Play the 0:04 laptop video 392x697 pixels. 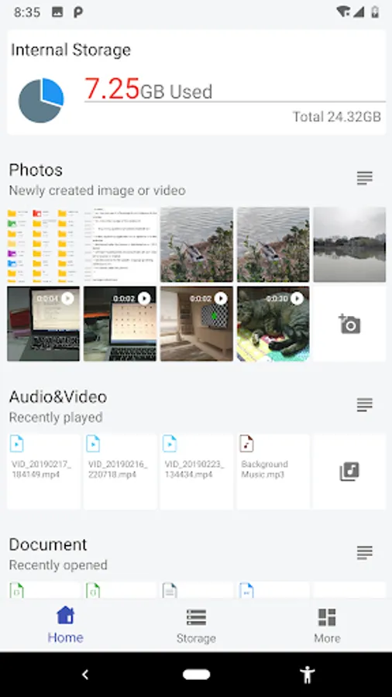(x=43, y=324)
